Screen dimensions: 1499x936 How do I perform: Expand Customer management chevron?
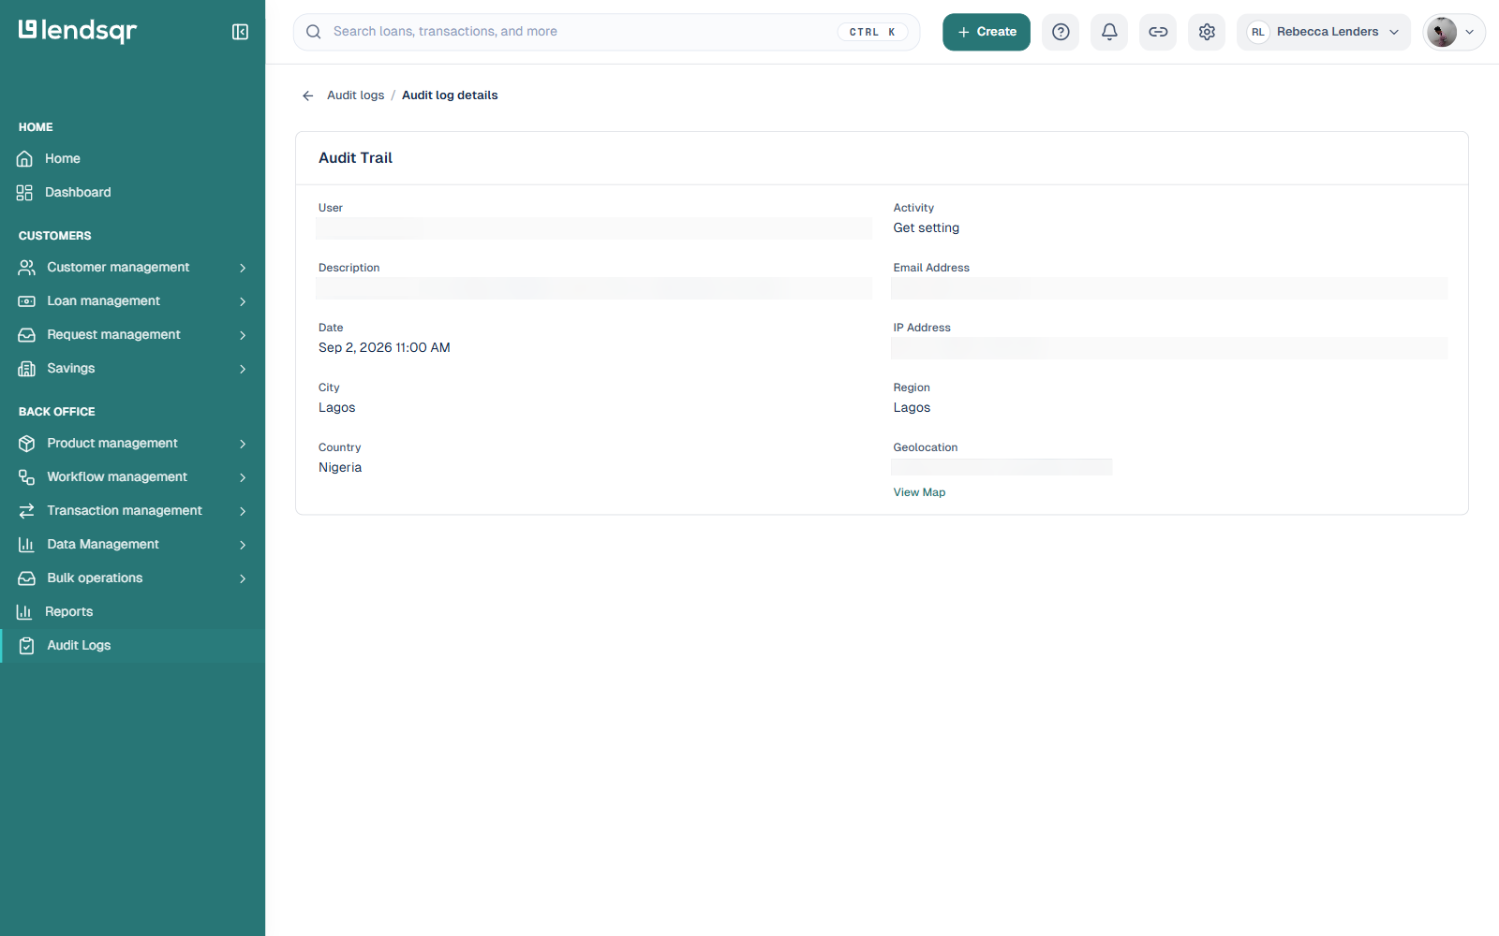click(243, 268)
